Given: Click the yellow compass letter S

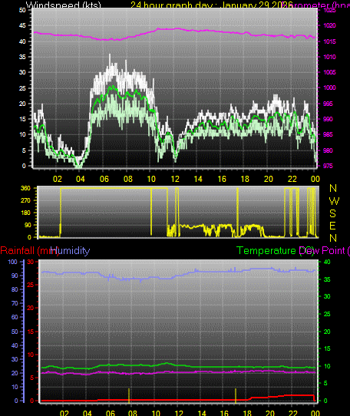Looking at the screenshot, I should tap(333, 213).
